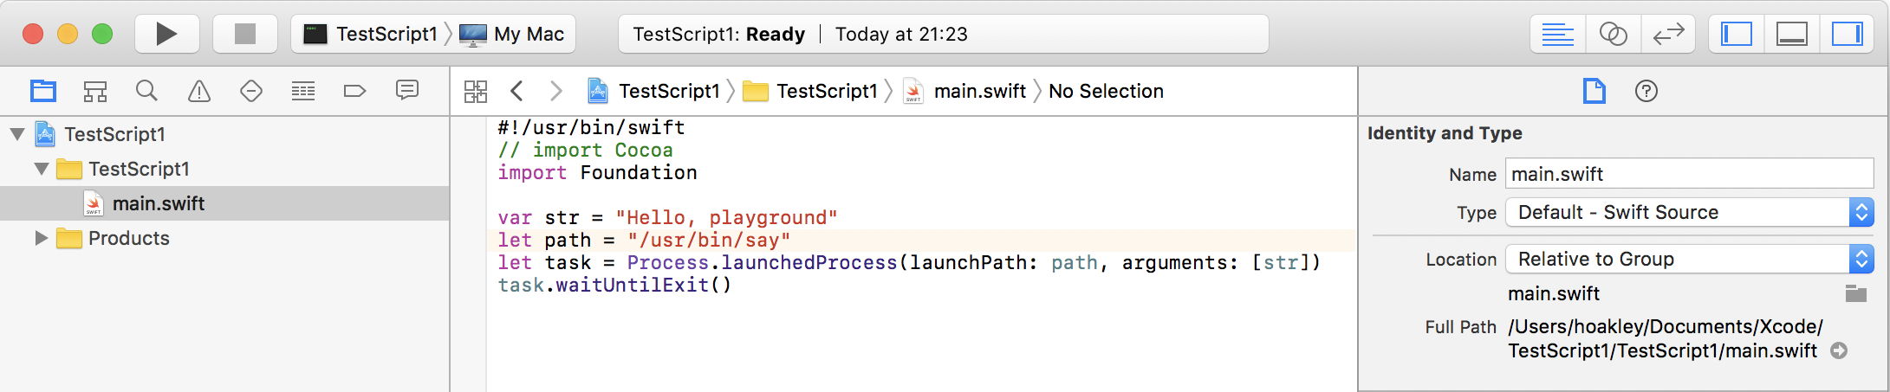
Task: Click the task.waitUntilExit() line
Action: pos(614,285)
